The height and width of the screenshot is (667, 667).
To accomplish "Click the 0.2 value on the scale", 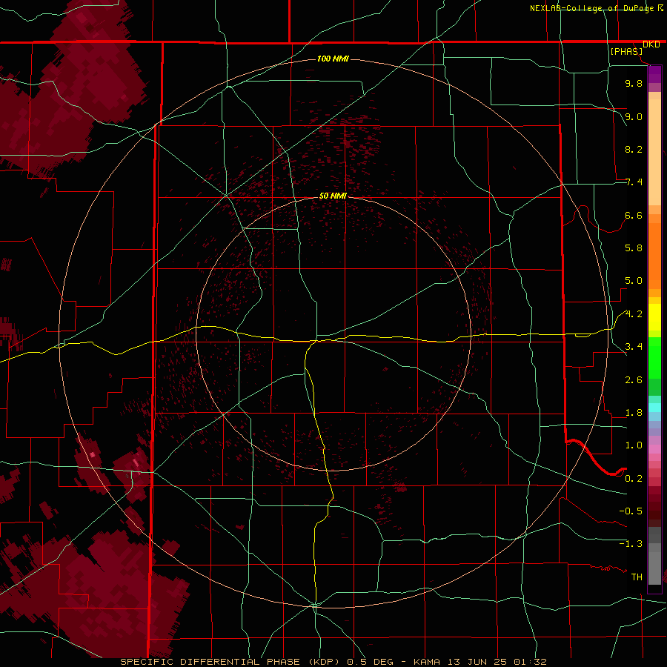I will [634, 479].
